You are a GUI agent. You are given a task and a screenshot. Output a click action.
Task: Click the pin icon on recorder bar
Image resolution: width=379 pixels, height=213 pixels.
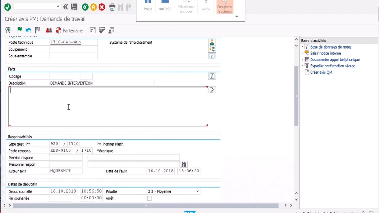click(237, 17)
